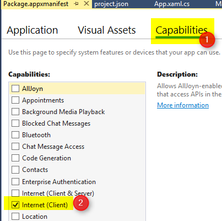The image size is (222, 221).
Task: Tick Background Media Playback checkbox
Action: point(15,112)
